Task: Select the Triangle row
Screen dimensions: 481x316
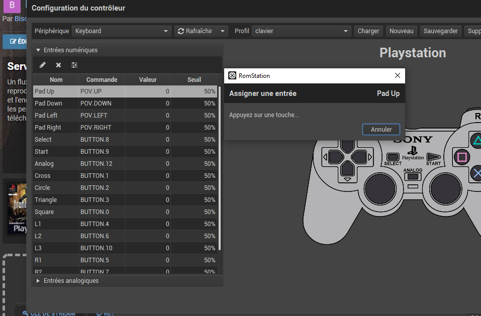Action: pos(125,200)
